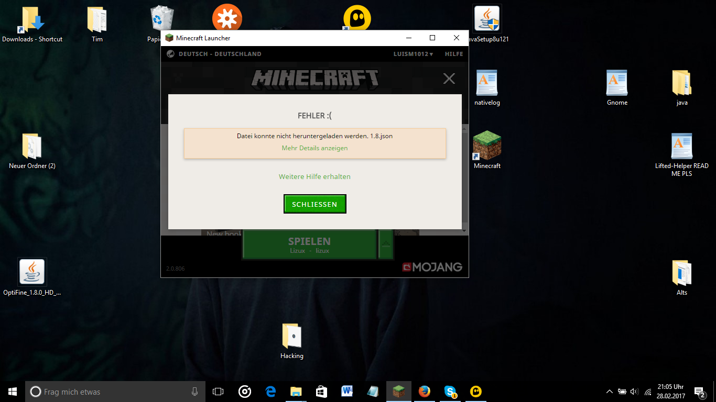
Task: Show hidden system tray icons
Action: click(x=609, y=392)
